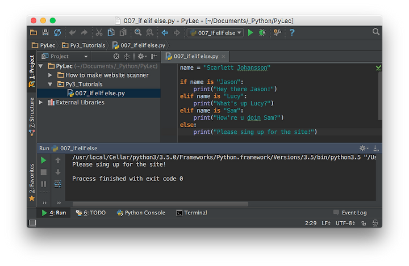Open the Terminal tool window tab
The width and height of the screenshot is (409, 266).
tap(192, 213)
